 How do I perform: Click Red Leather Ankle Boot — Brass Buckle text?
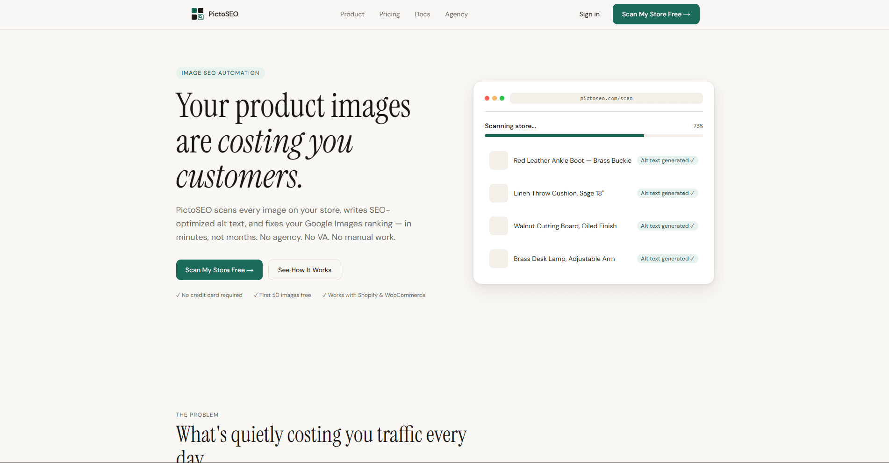573,160
